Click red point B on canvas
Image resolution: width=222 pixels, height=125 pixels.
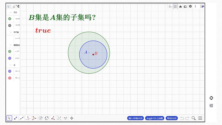(93, 55)
